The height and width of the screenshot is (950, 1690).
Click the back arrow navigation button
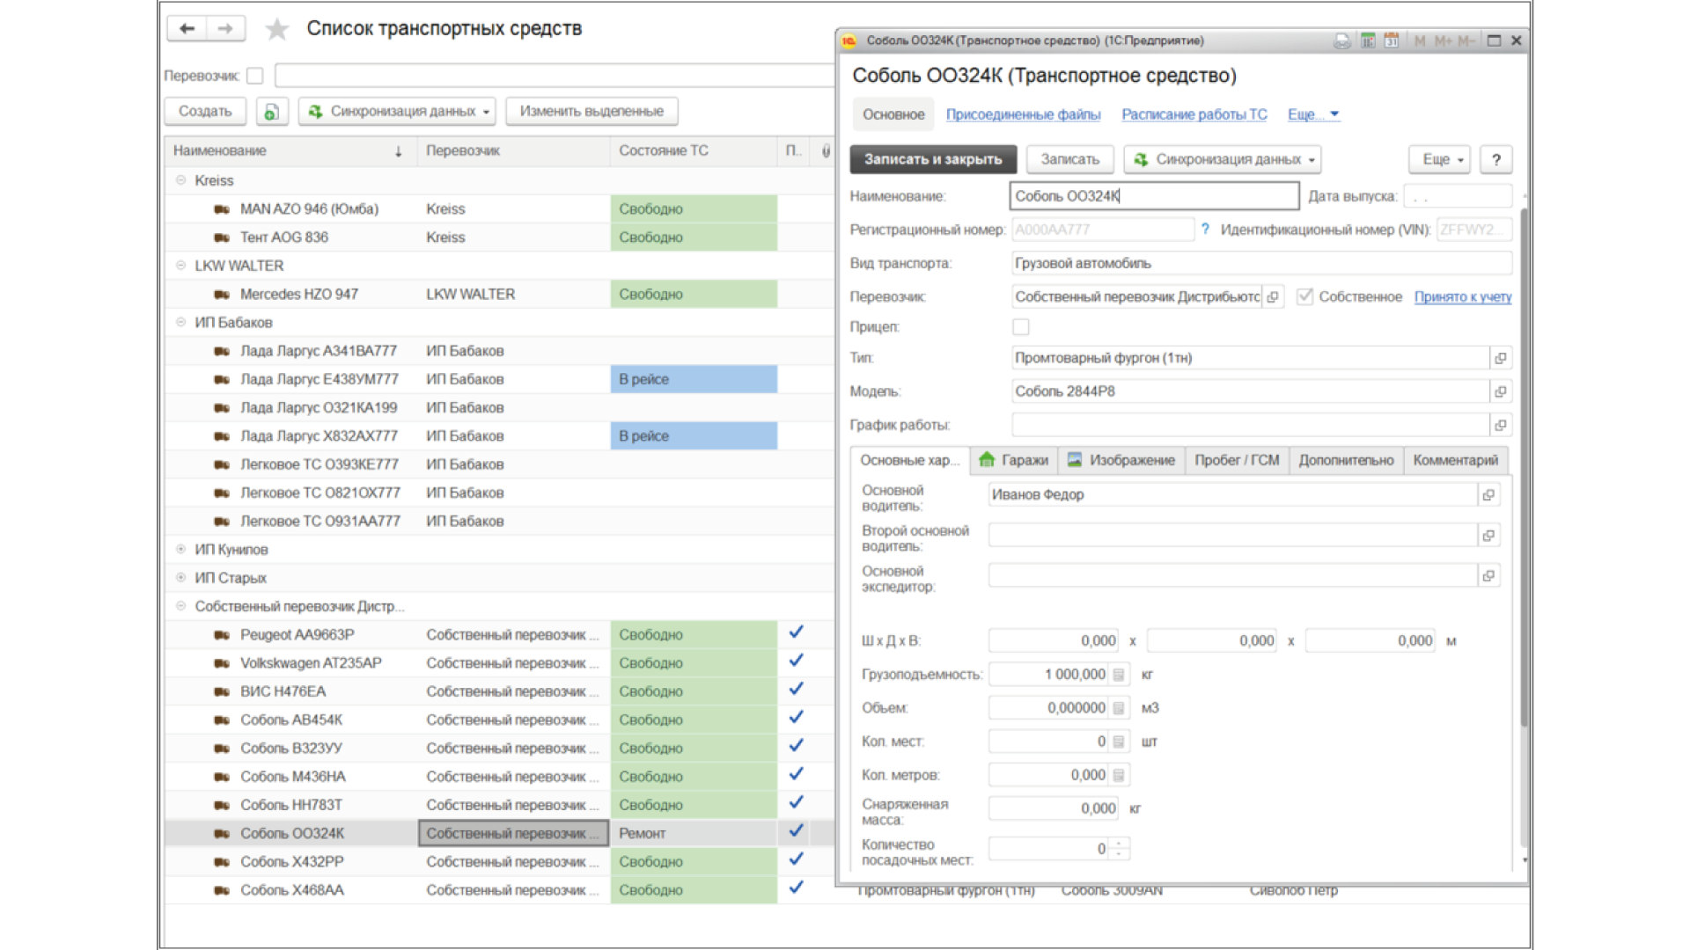187,29
